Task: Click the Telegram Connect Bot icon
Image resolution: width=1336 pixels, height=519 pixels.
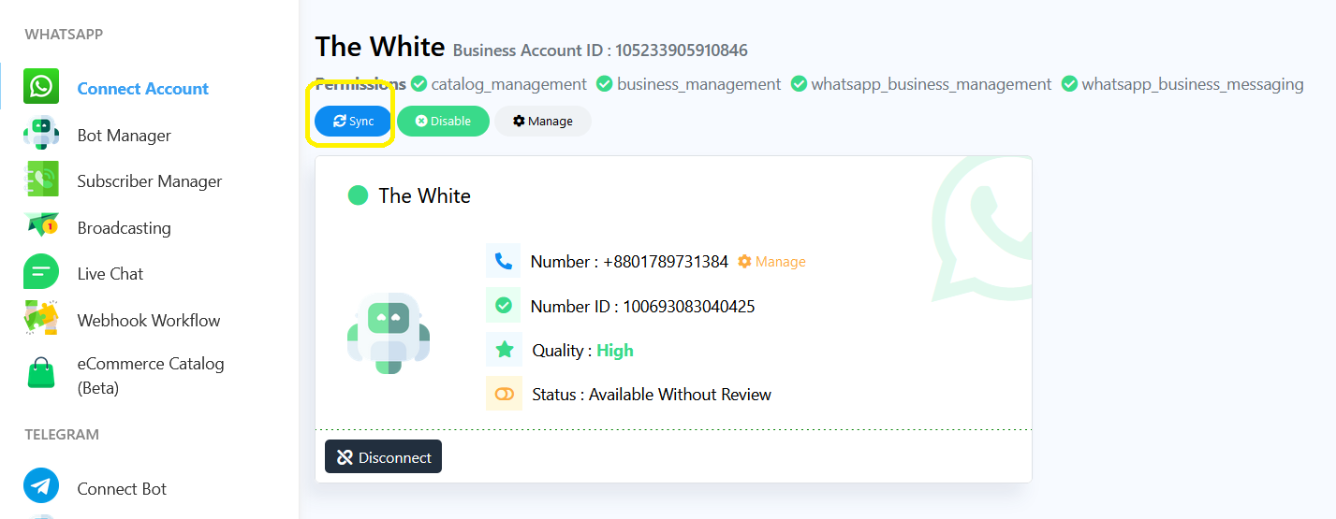Action: (41, 487)
